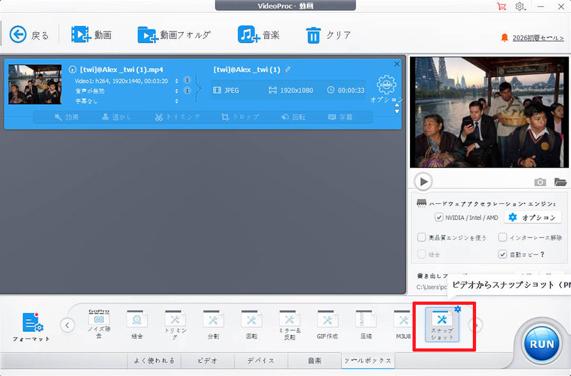Switch to the ツールボックス tab

[368, 361]
